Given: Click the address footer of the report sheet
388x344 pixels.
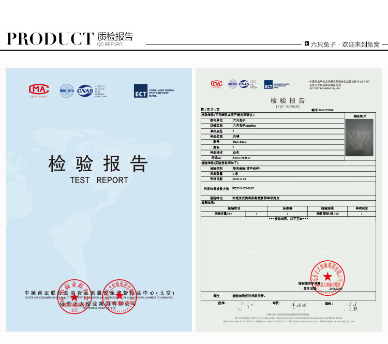Looking at the screenshot, I should click(x=289, y=318).
